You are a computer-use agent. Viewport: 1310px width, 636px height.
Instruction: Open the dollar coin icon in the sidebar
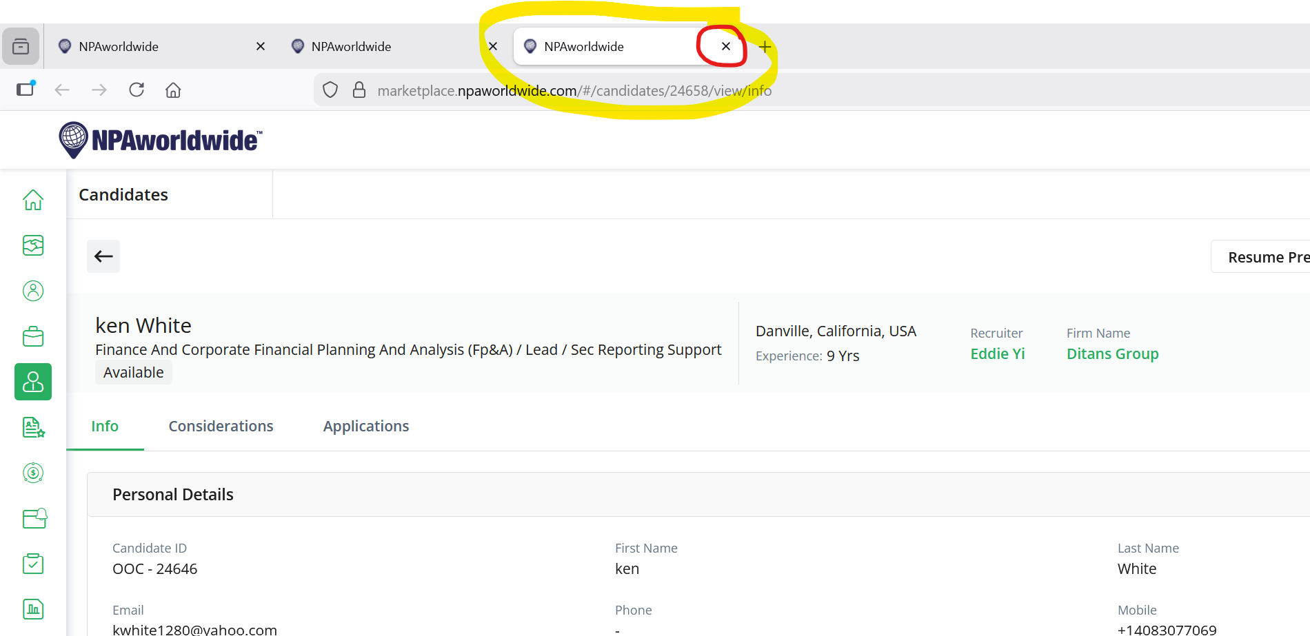pyautogui.click(x=33, y=473)
